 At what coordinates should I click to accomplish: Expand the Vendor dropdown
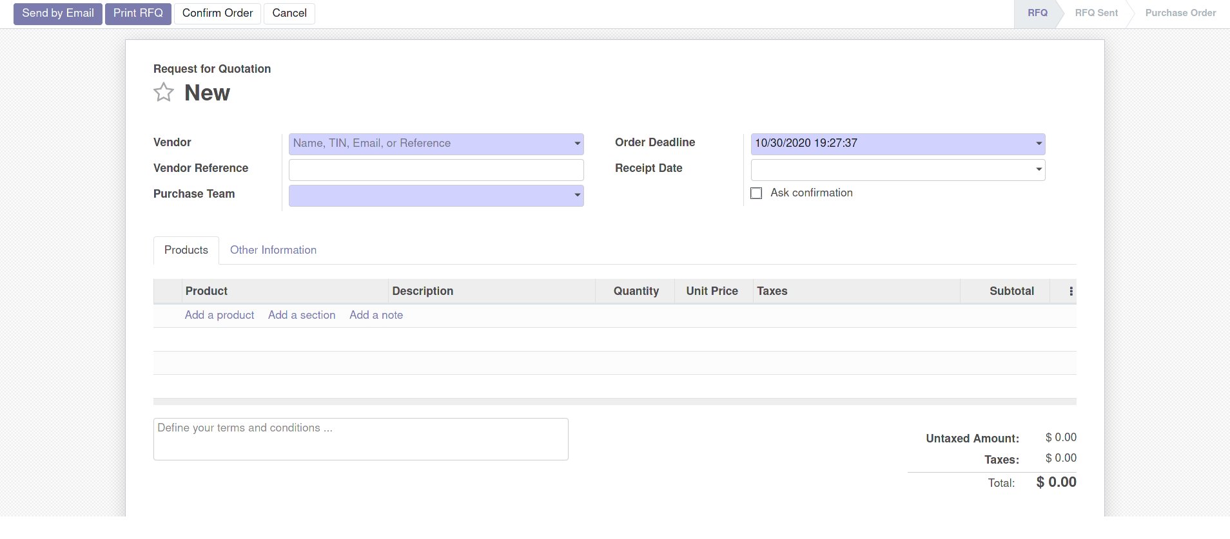click(577, 144)
